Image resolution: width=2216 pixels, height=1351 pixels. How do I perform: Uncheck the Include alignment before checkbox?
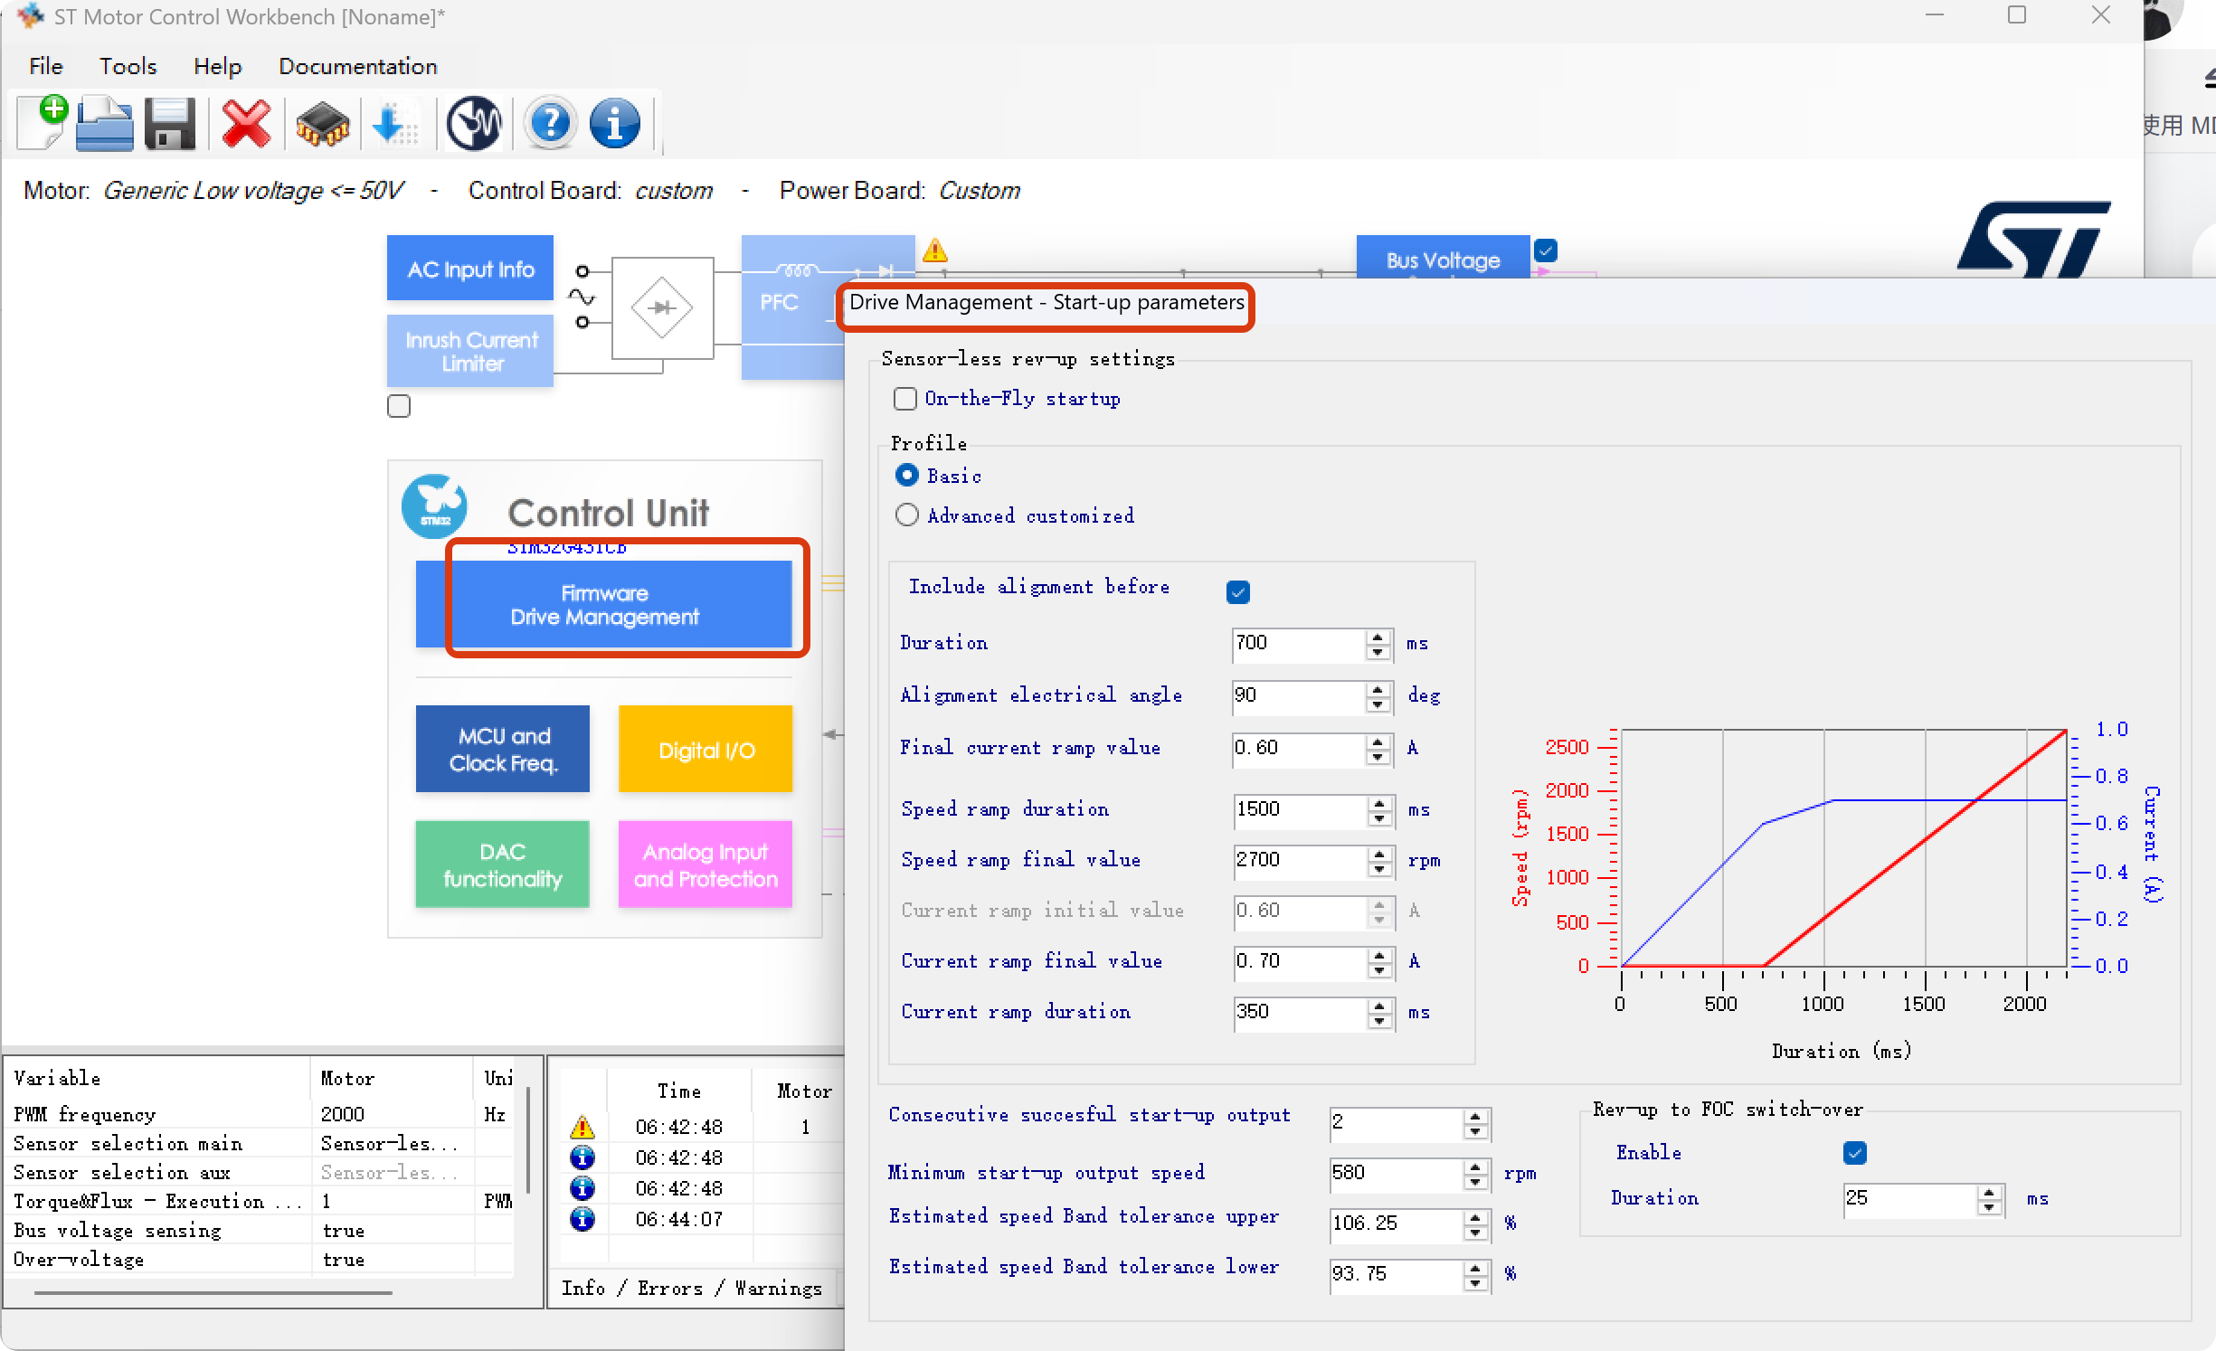(1238, 592)
